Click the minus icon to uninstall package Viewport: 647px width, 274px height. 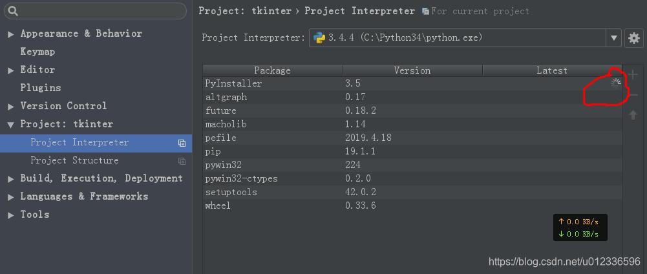633,96
